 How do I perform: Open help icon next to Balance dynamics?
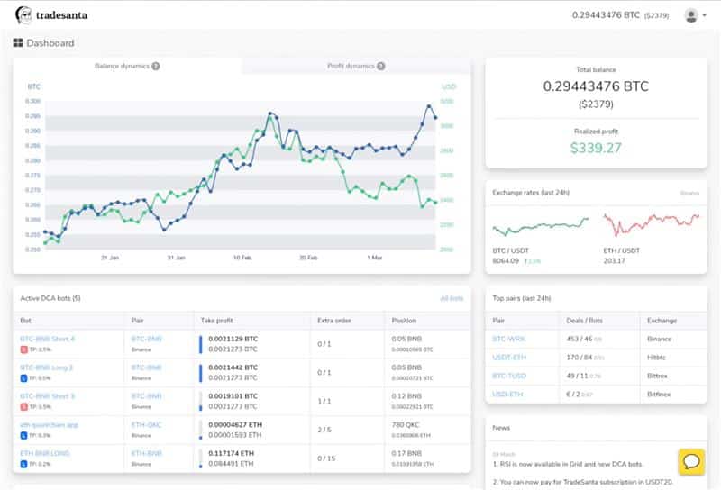tap(156, 66)
